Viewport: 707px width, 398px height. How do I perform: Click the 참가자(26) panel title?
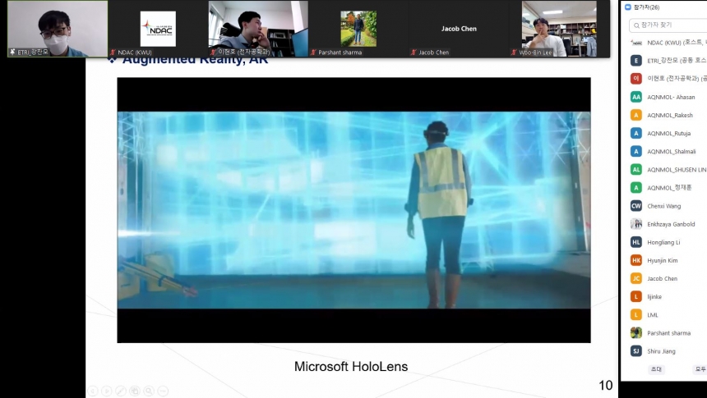tap(647, 7)
